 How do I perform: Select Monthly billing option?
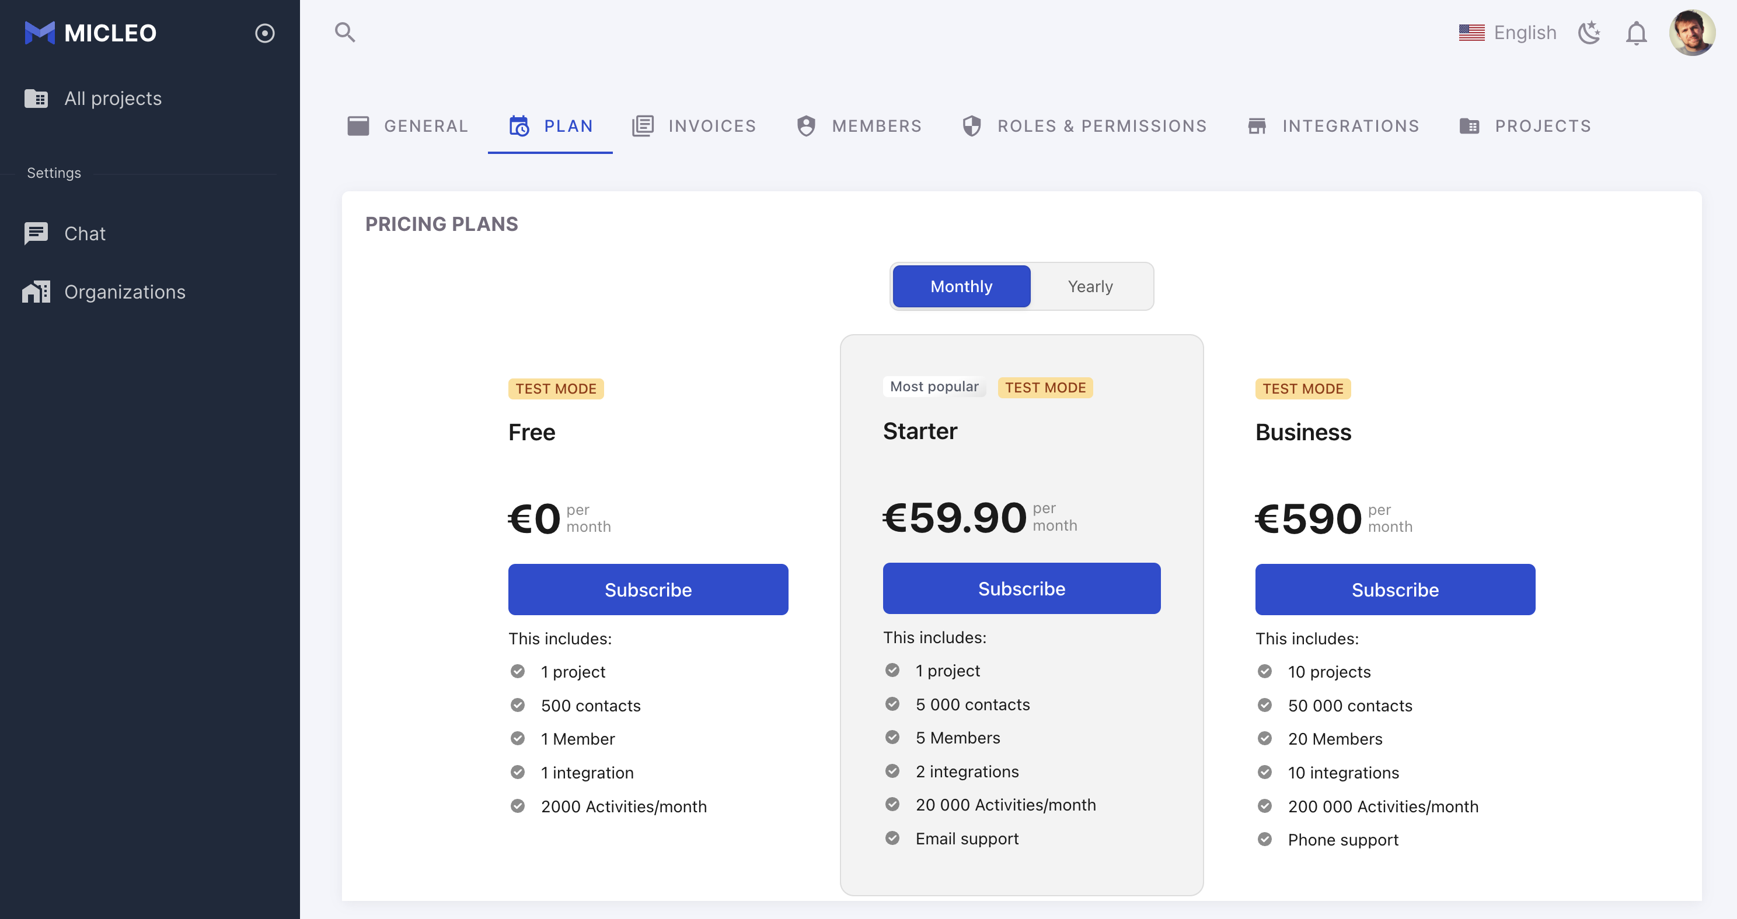click(961, 286)
